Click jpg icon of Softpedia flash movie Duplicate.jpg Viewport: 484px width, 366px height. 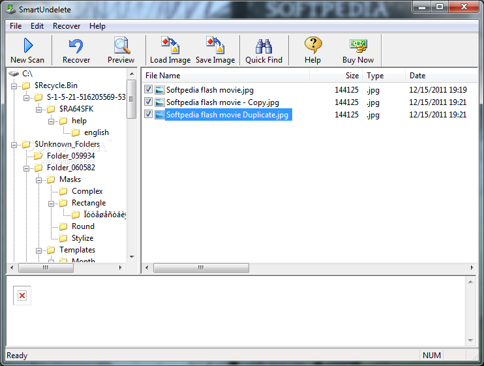[x=160, y=114]
